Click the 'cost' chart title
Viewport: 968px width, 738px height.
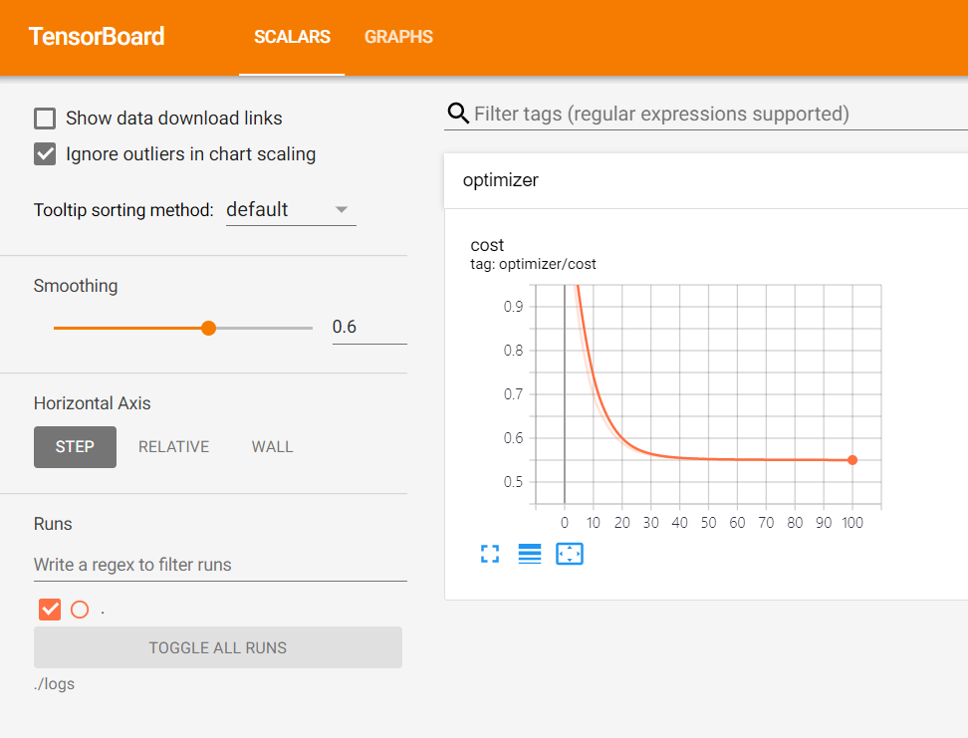(x=487, y=245)
